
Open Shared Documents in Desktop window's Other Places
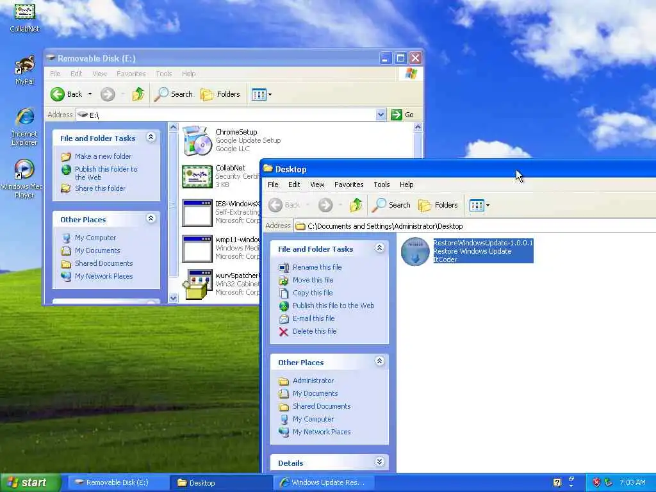point(322,406)
